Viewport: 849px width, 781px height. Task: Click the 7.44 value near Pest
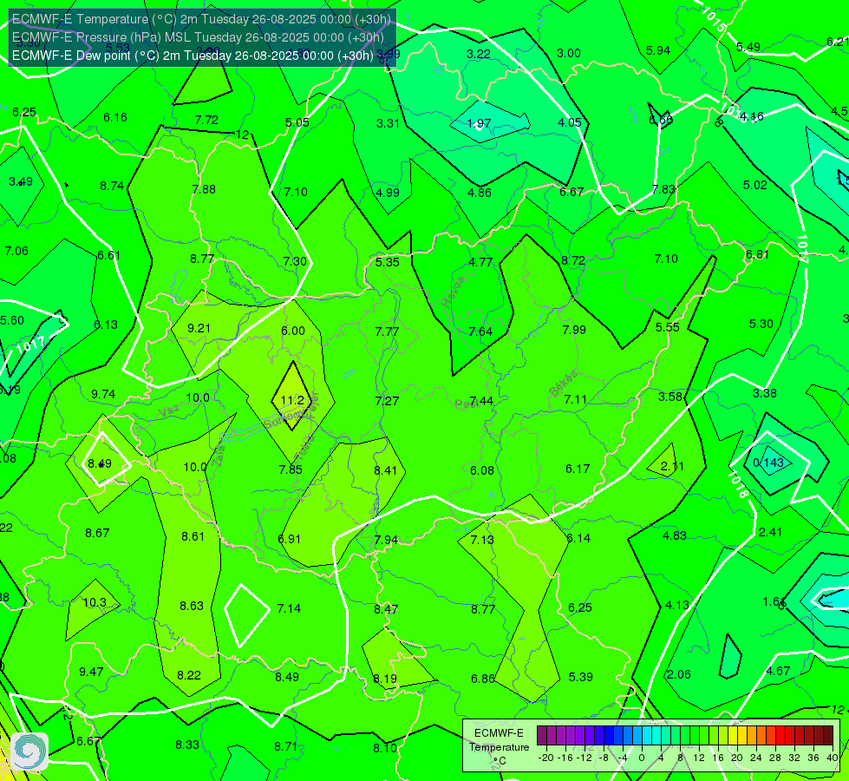pyautogui.click(x=481, y=401)
